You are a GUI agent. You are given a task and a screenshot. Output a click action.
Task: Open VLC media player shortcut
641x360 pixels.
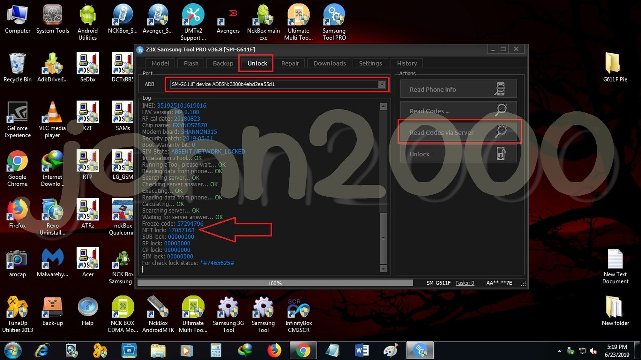[x=52, y=120]
